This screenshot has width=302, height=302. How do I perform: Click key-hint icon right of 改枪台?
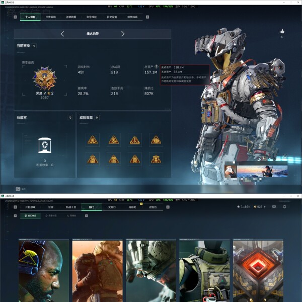click(168, 207)
